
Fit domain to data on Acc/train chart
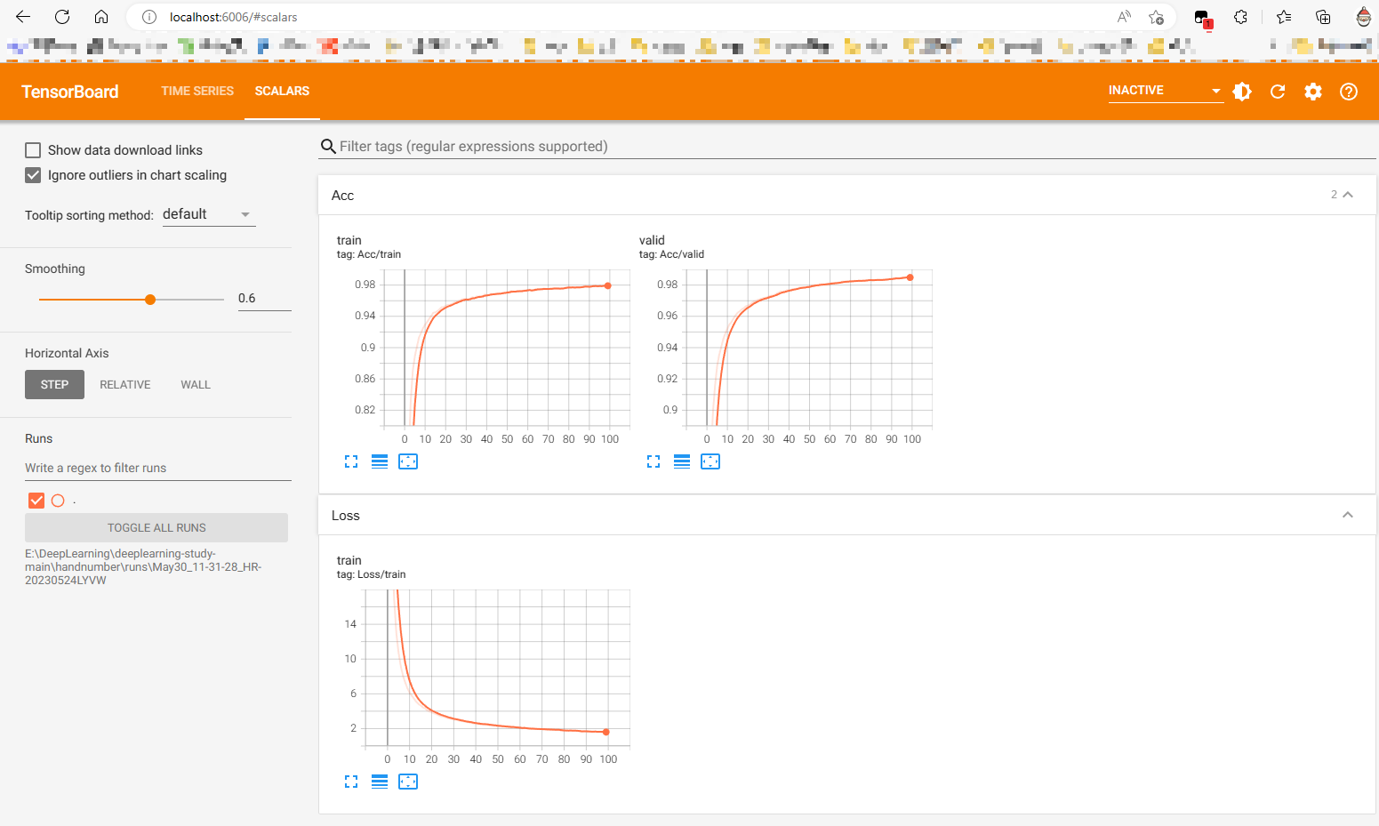point(408,461)
